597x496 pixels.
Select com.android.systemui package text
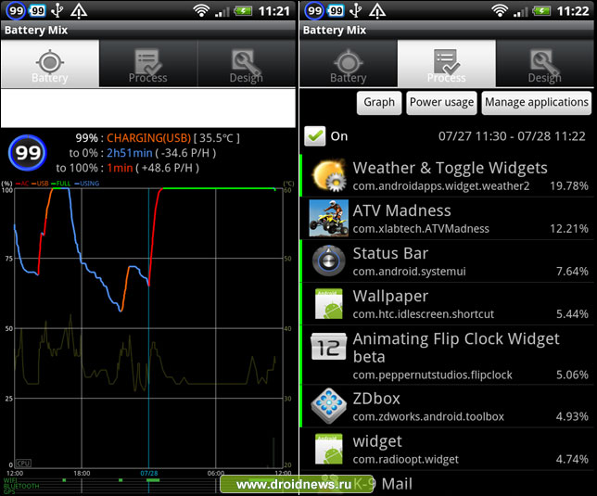410,272
